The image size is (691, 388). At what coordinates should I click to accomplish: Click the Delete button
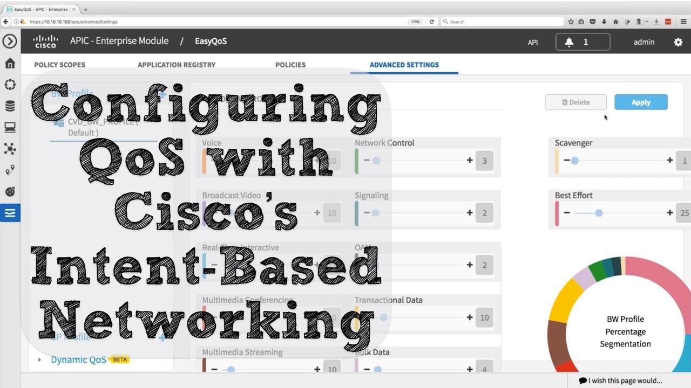click(575, 102)
